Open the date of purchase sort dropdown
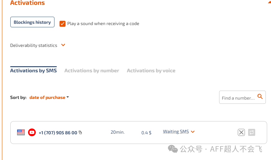The image size is (271, 160). click(x=49, y=97)
